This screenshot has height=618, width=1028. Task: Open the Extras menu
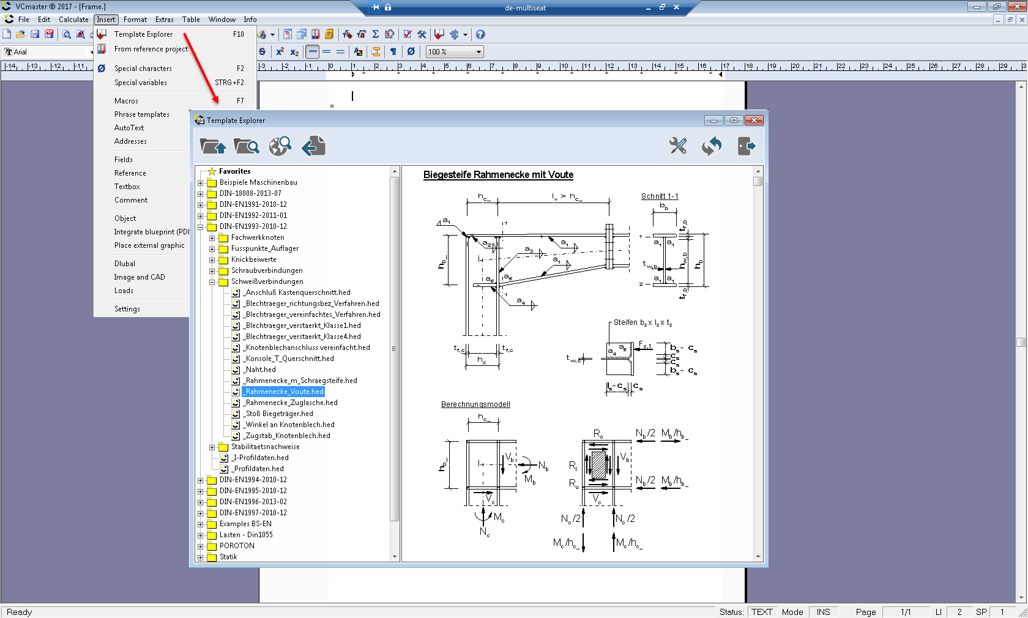pos(164,20)
